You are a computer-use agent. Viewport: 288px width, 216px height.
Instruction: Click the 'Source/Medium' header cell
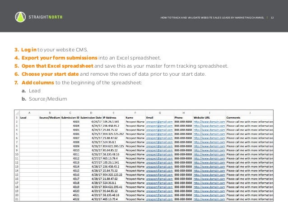pyautogui.click(x=50, y=118)
